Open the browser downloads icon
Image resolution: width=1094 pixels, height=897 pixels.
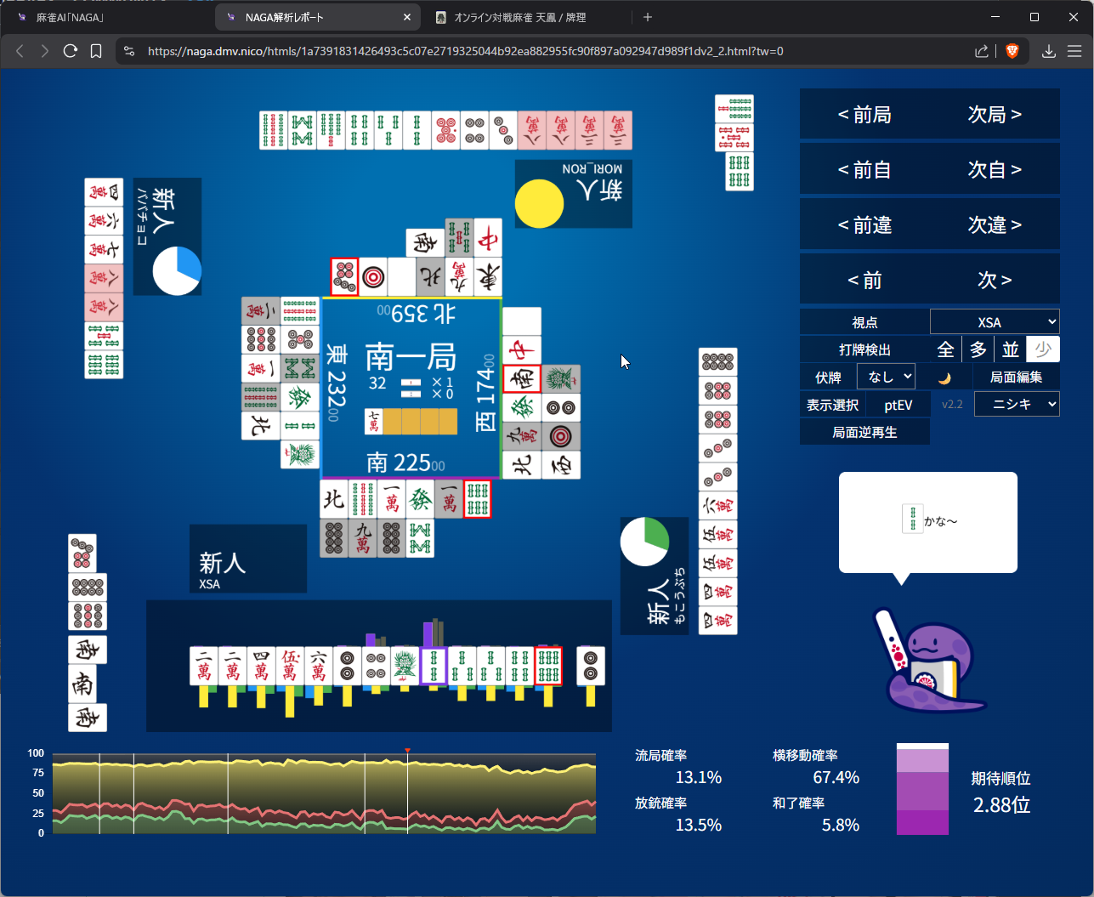click(1049, 51)
